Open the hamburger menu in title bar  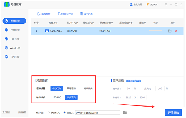click(x=166, y=5)
